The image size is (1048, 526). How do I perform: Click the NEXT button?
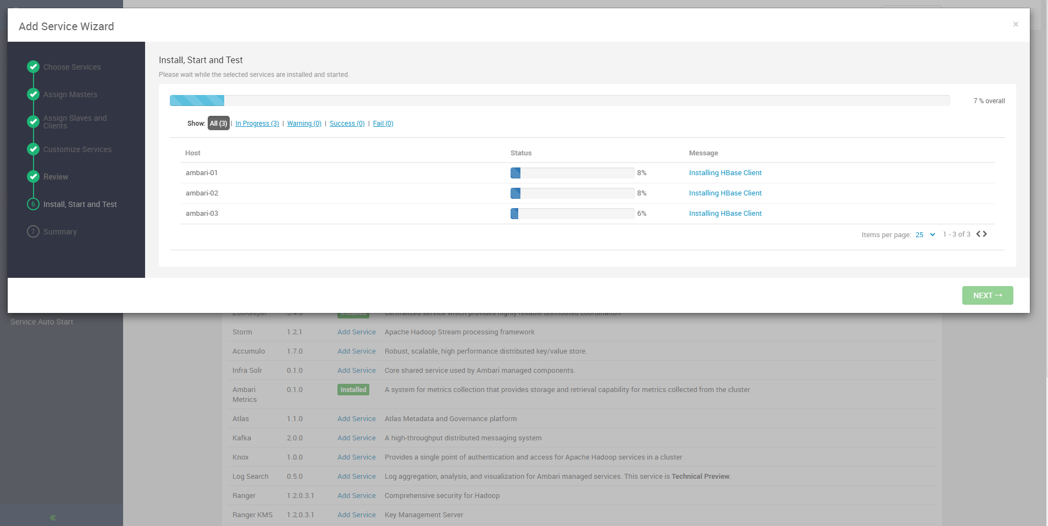click(988, 295)
